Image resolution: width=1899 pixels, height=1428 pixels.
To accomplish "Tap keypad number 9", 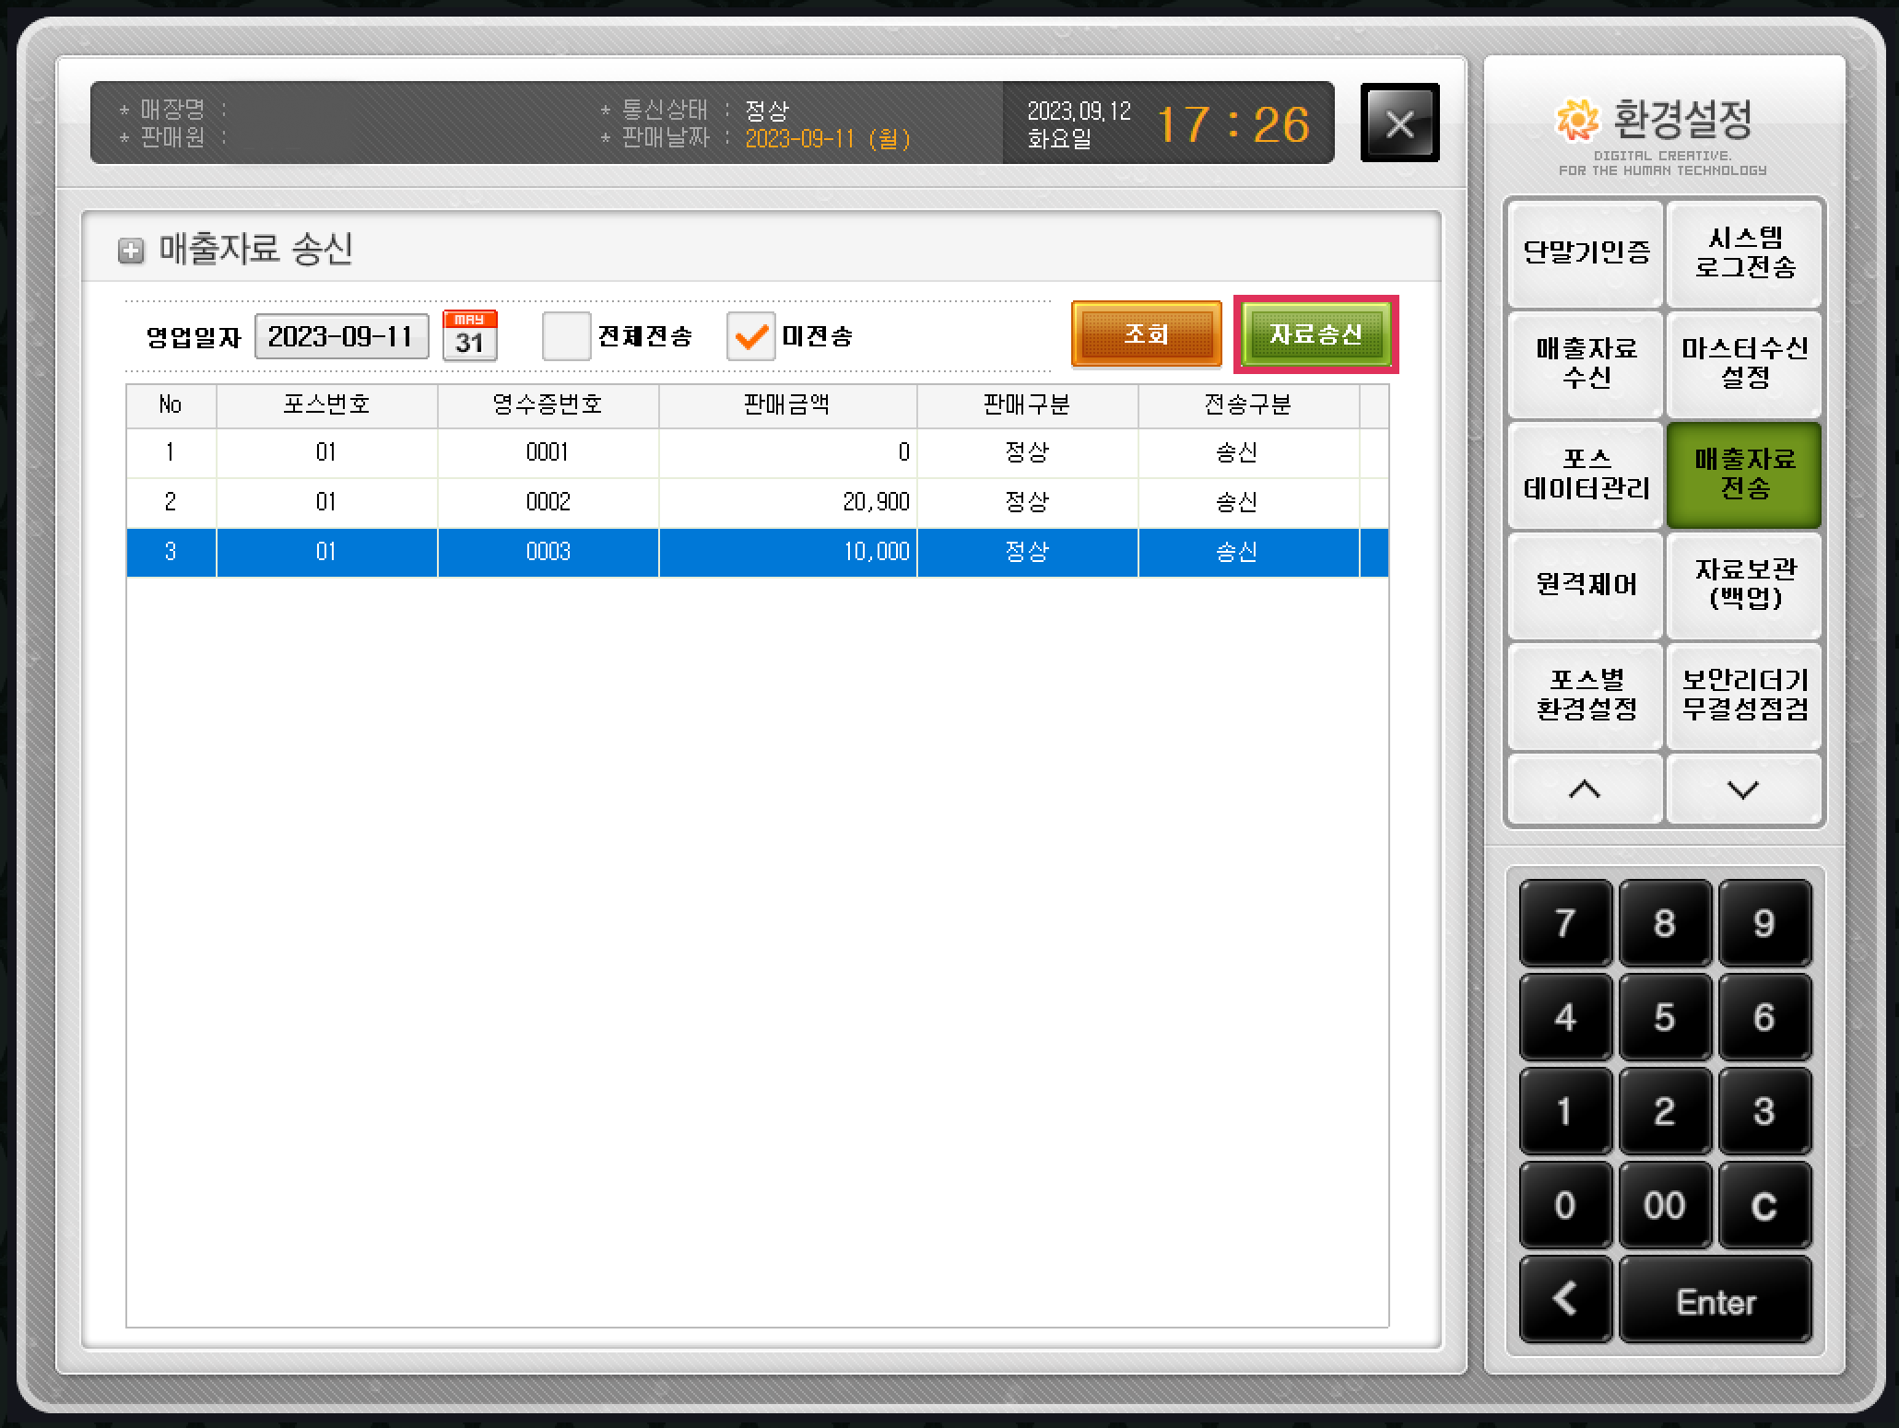I will click(1764, 922).
